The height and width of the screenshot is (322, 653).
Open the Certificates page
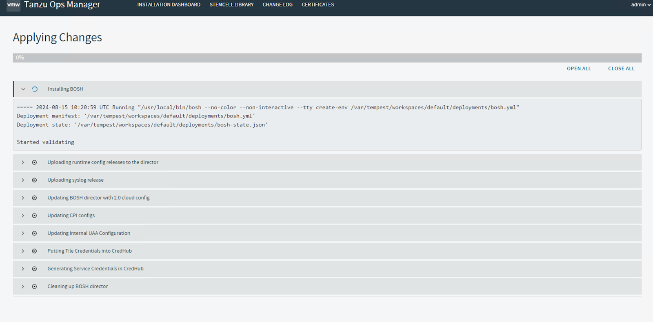tap(318, 5)
